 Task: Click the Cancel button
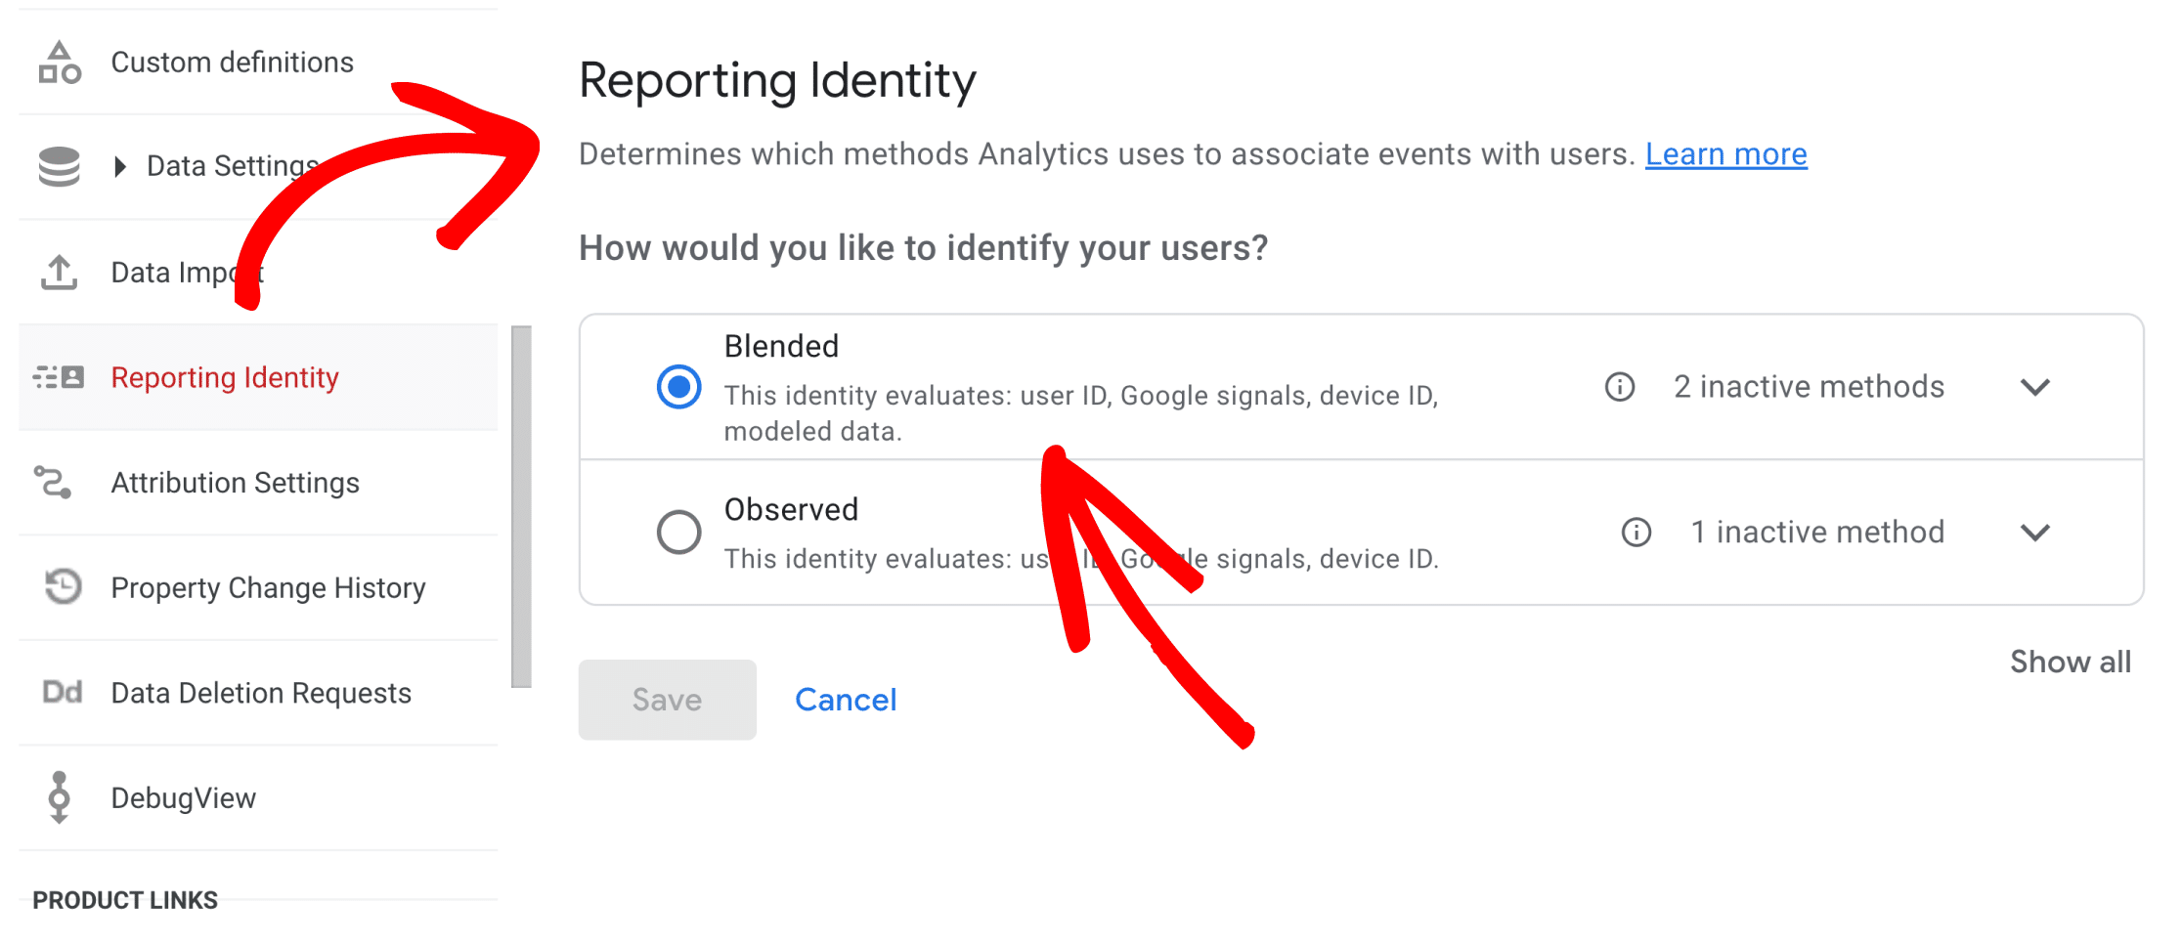coord(846,700)
